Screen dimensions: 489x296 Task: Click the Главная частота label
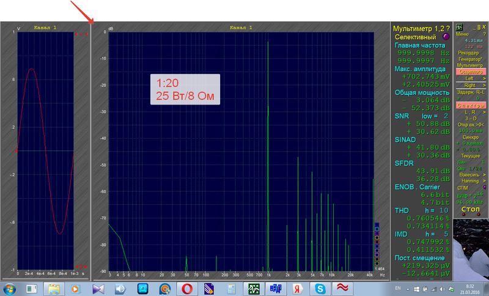(x=420, y=45)
